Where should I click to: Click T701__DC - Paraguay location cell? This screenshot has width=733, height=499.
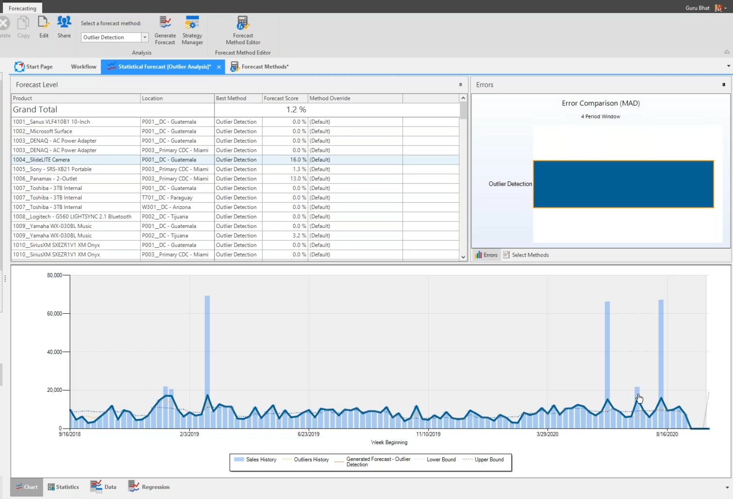177,197
